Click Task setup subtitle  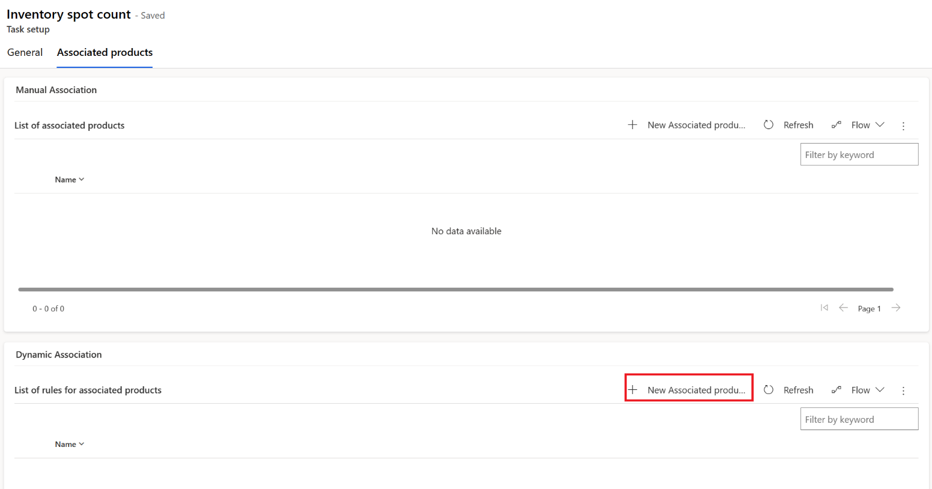tap(28, 29)
